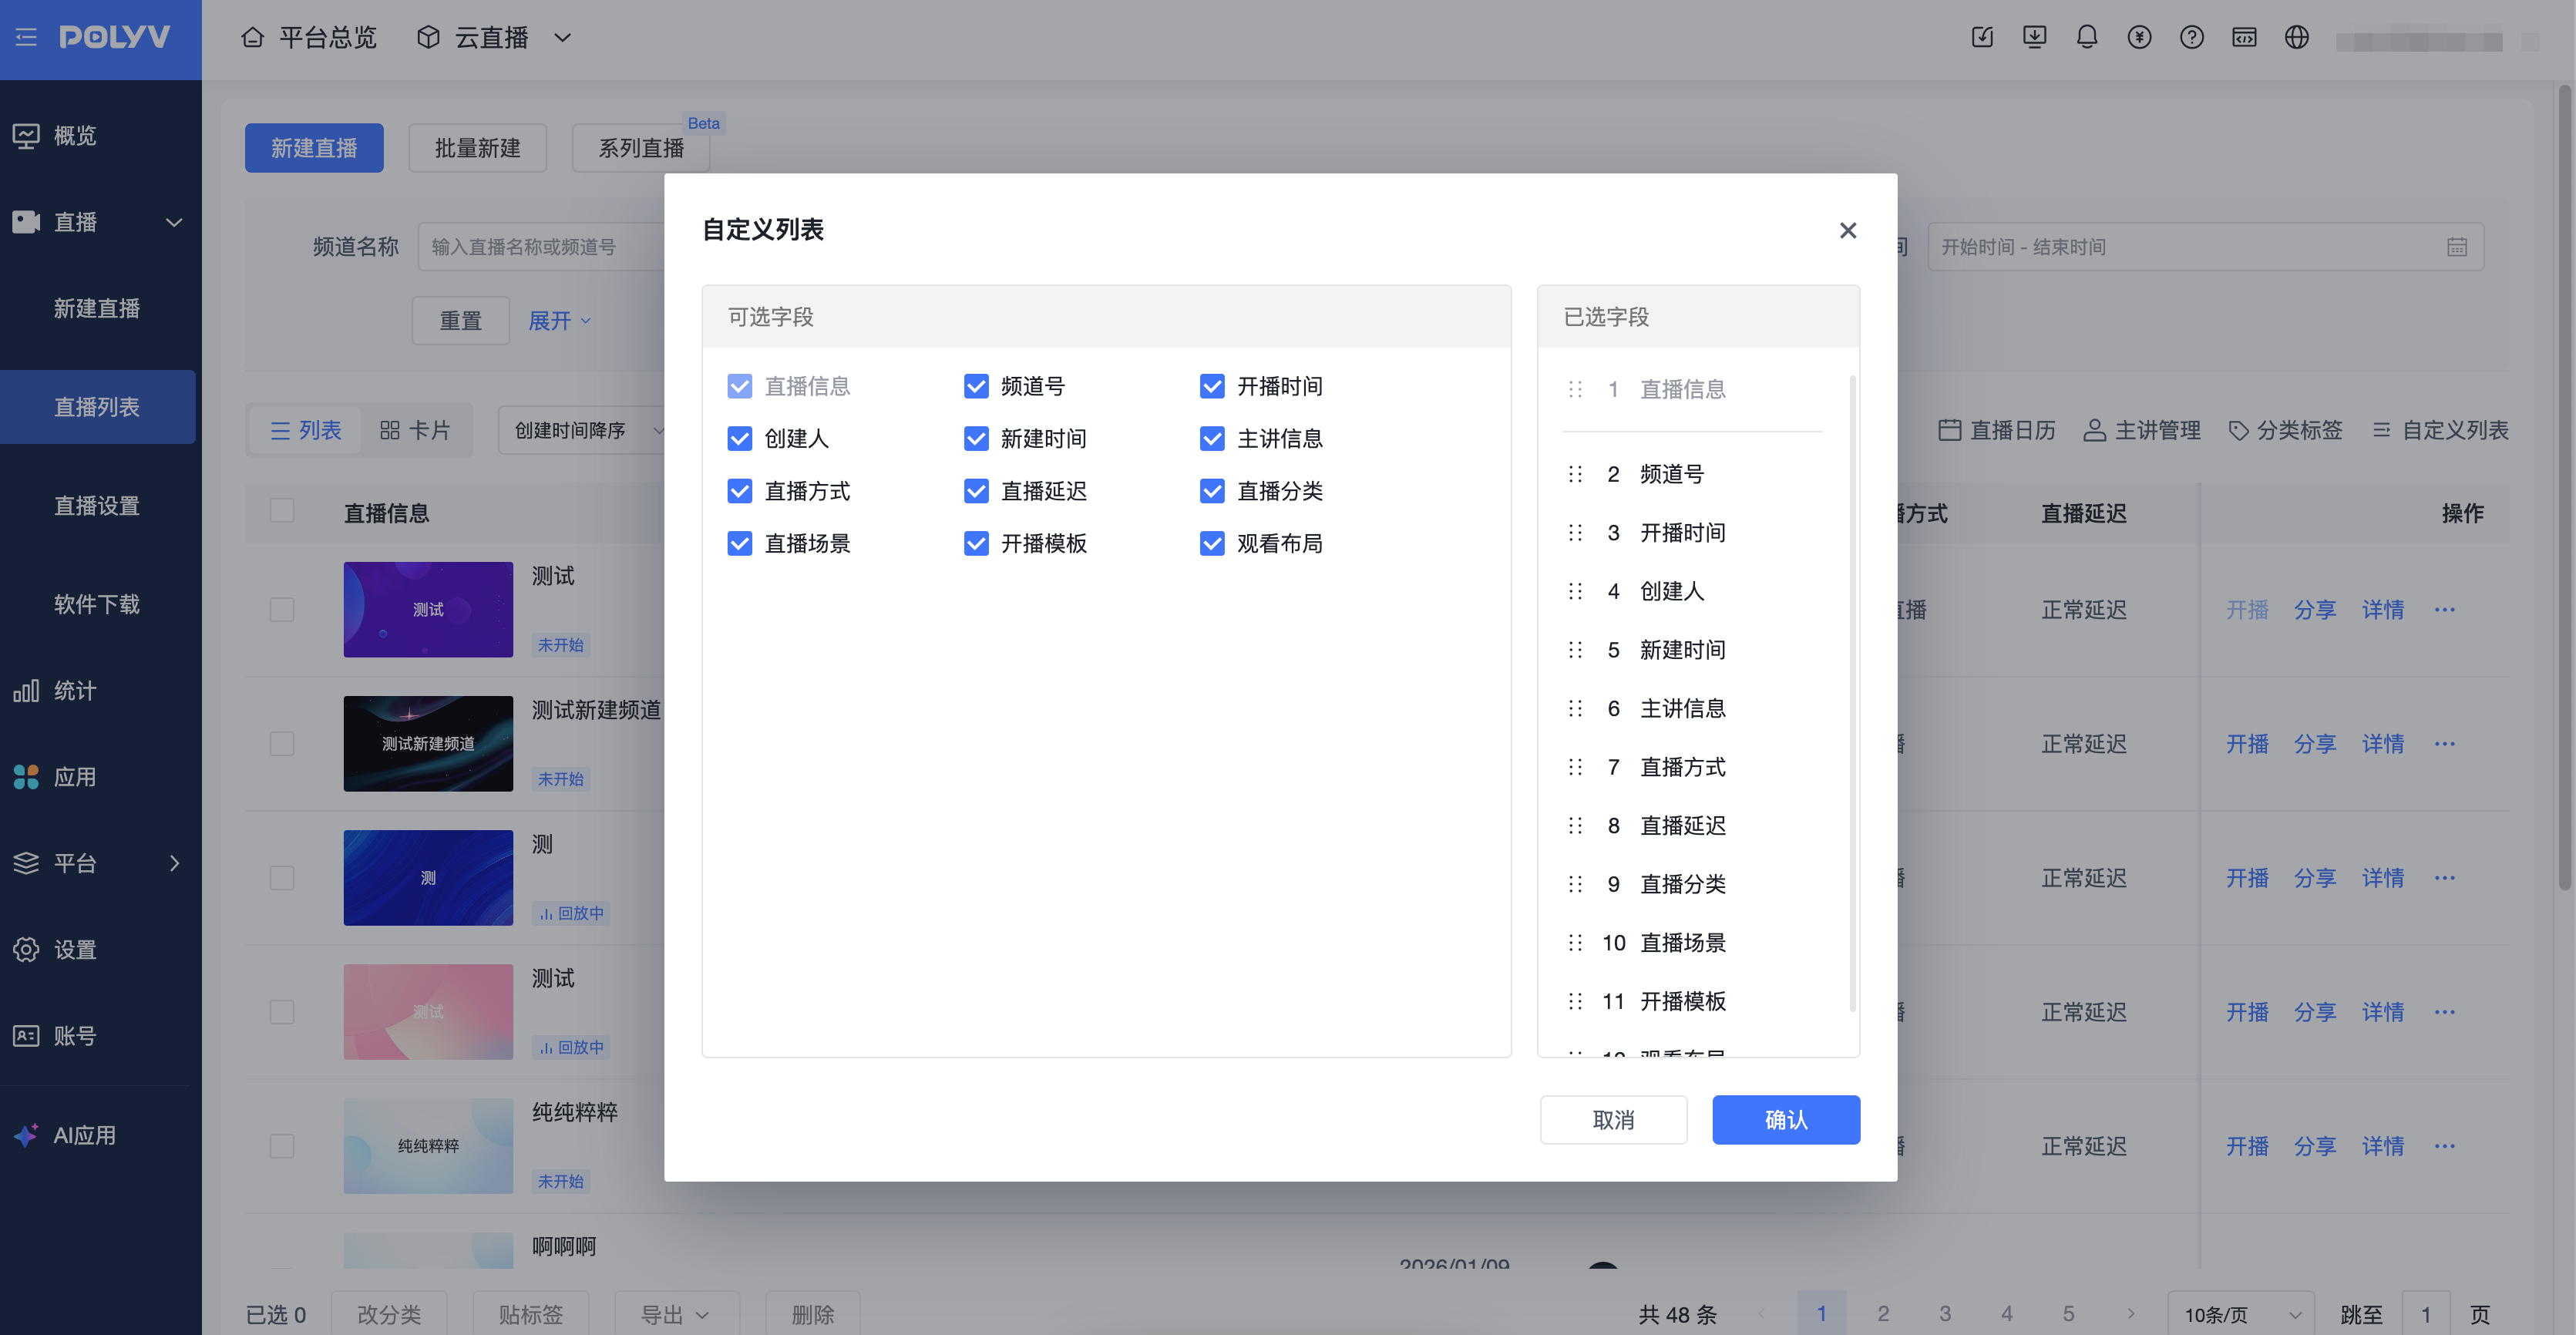This screenshot has height=1335, width=2576.
Task: Open the home icon for 平台总览
Action: [252, 38]
